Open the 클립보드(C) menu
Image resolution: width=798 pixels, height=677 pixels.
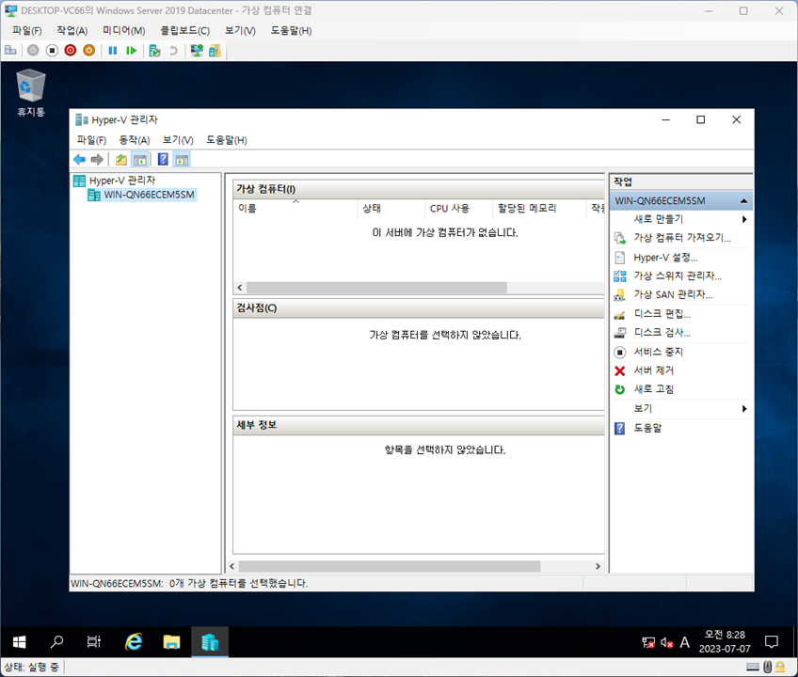(184, 30)
